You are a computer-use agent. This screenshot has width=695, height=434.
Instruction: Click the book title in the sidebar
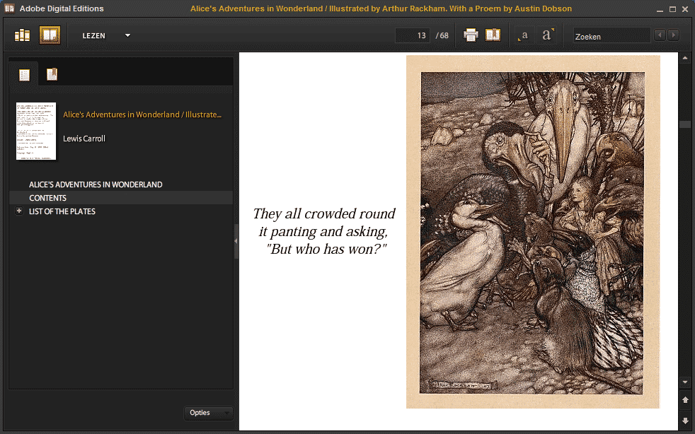142,115
